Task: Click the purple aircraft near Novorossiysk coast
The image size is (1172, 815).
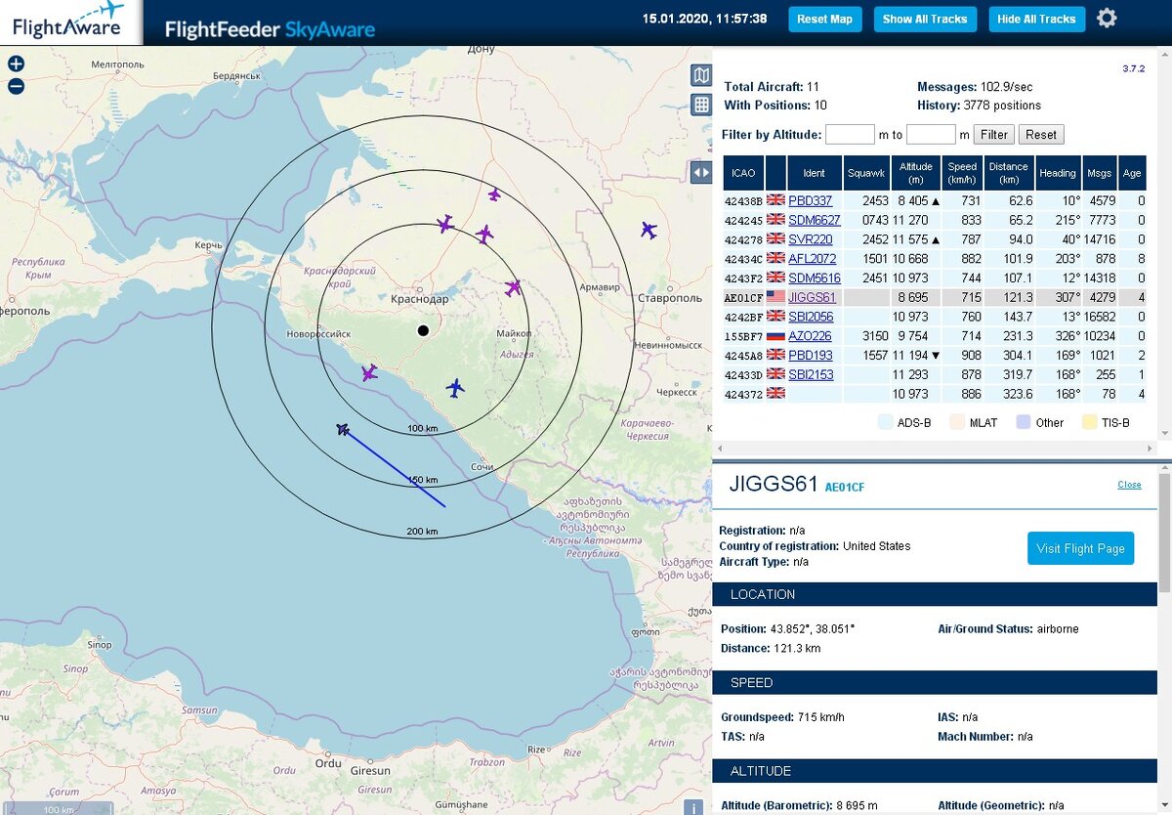Action: (369, 372)
